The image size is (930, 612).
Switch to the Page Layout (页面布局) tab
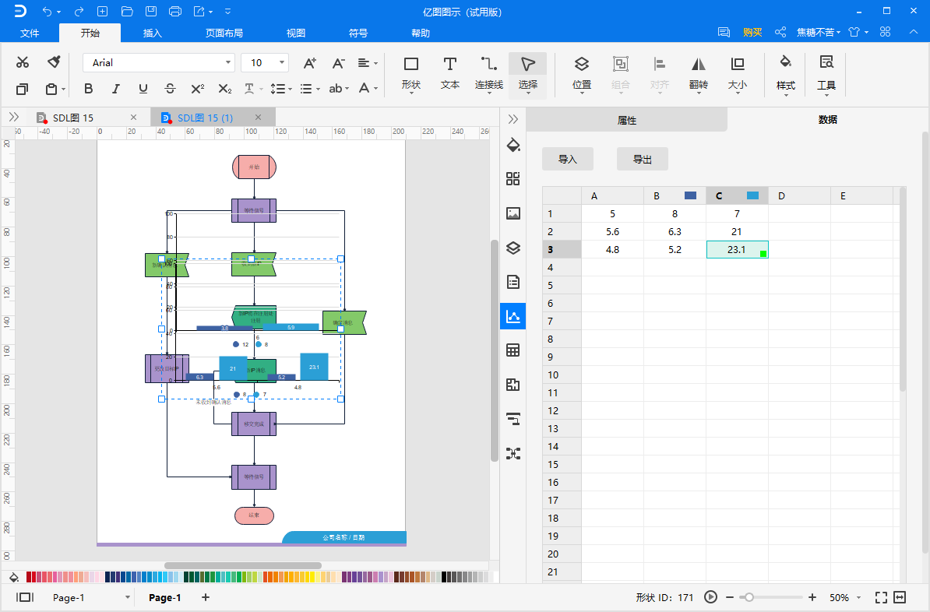(224, 33)
